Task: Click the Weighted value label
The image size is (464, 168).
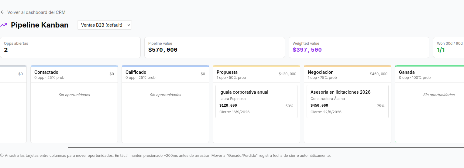Action: coord(306,44)
